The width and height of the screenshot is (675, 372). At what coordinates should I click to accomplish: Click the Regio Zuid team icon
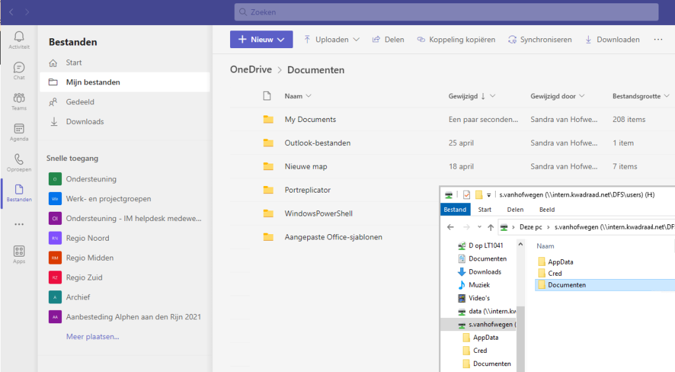55,278
